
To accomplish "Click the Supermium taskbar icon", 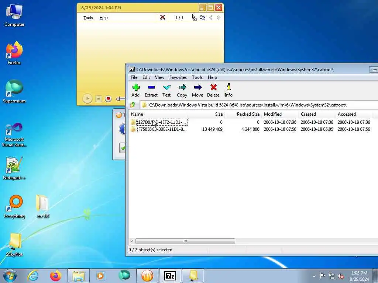I will [x=124, y=276].
